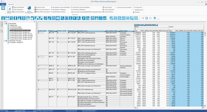This screenshot has width=207, height=112.
Task: Collapse Kundenbelege mit Position tree node
Action: (4, 41)
